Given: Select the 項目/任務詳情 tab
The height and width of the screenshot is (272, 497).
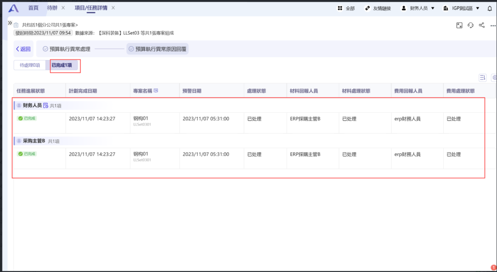Looking at the screenshot, I should pos(91,8).
